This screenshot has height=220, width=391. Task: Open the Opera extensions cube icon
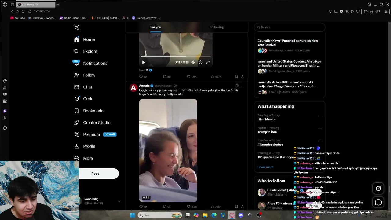point(366,11)
